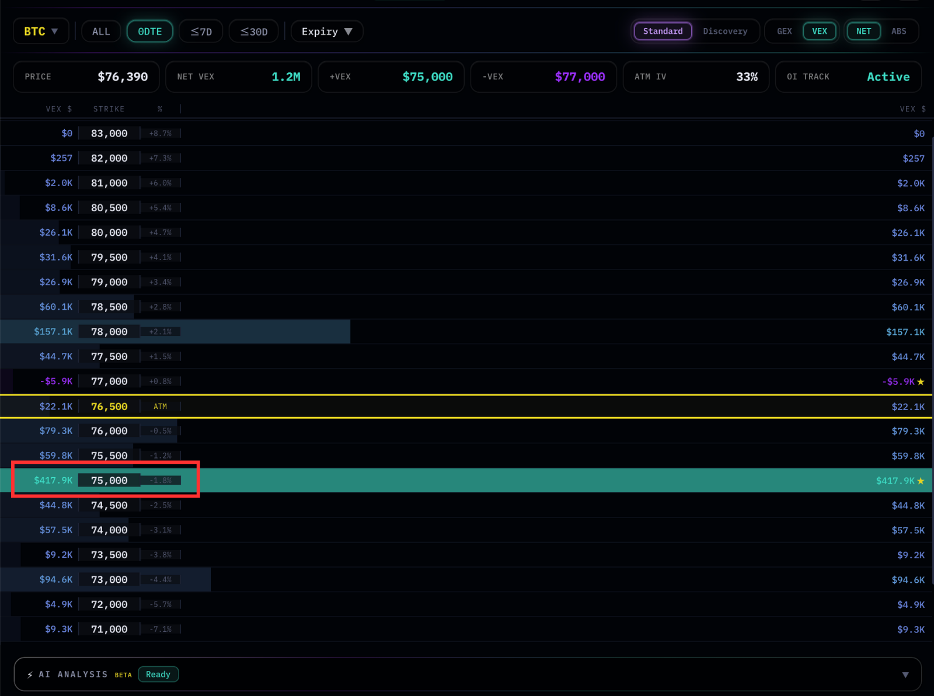Open the BTC asset dropdown
Viewport: 934px width, 696px height.
(41, 32)
